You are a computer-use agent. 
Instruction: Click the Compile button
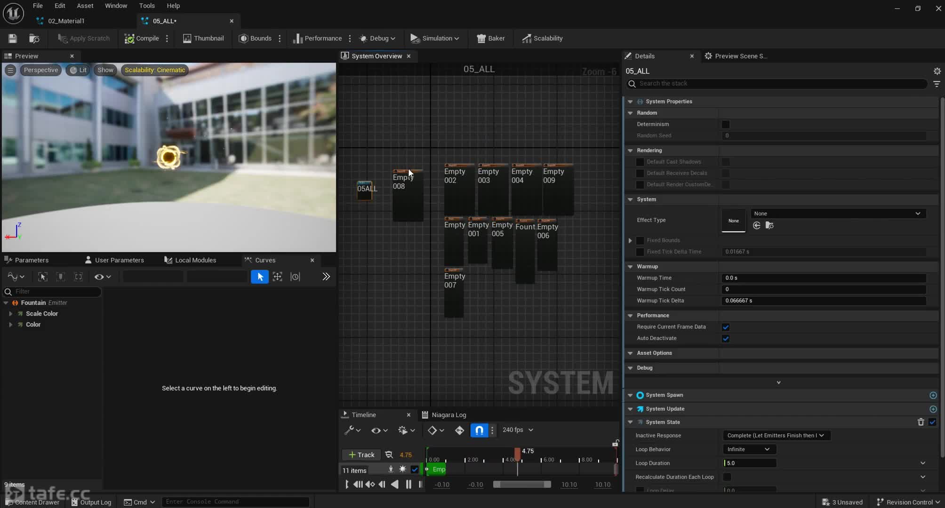(x=142, y=39)
